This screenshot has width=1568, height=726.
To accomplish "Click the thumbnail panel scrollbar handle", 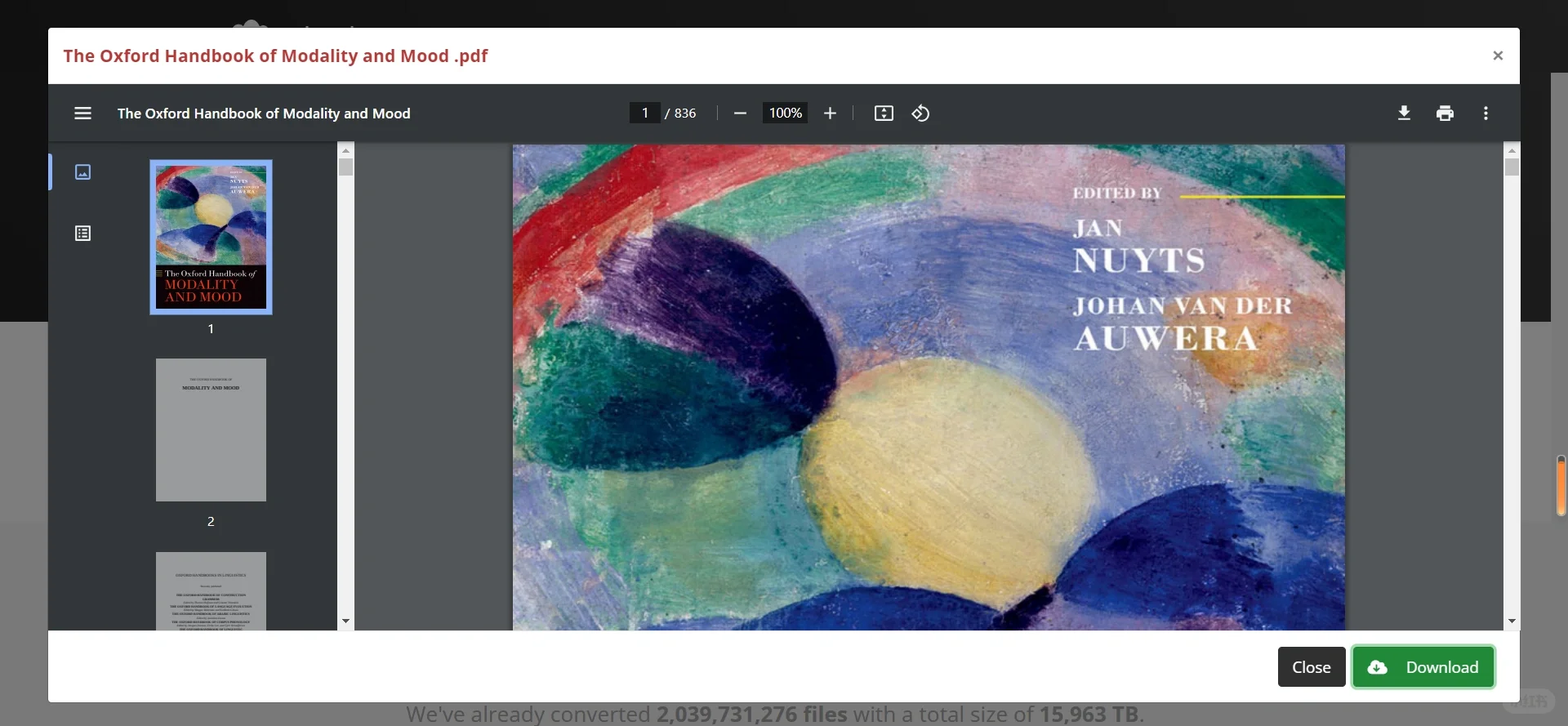I will click(x=345, y=167).
